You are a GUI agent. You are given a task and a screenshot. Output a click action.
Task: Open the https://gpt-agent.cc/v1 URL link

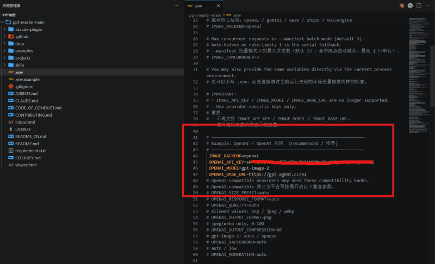[x=277, y=175]
